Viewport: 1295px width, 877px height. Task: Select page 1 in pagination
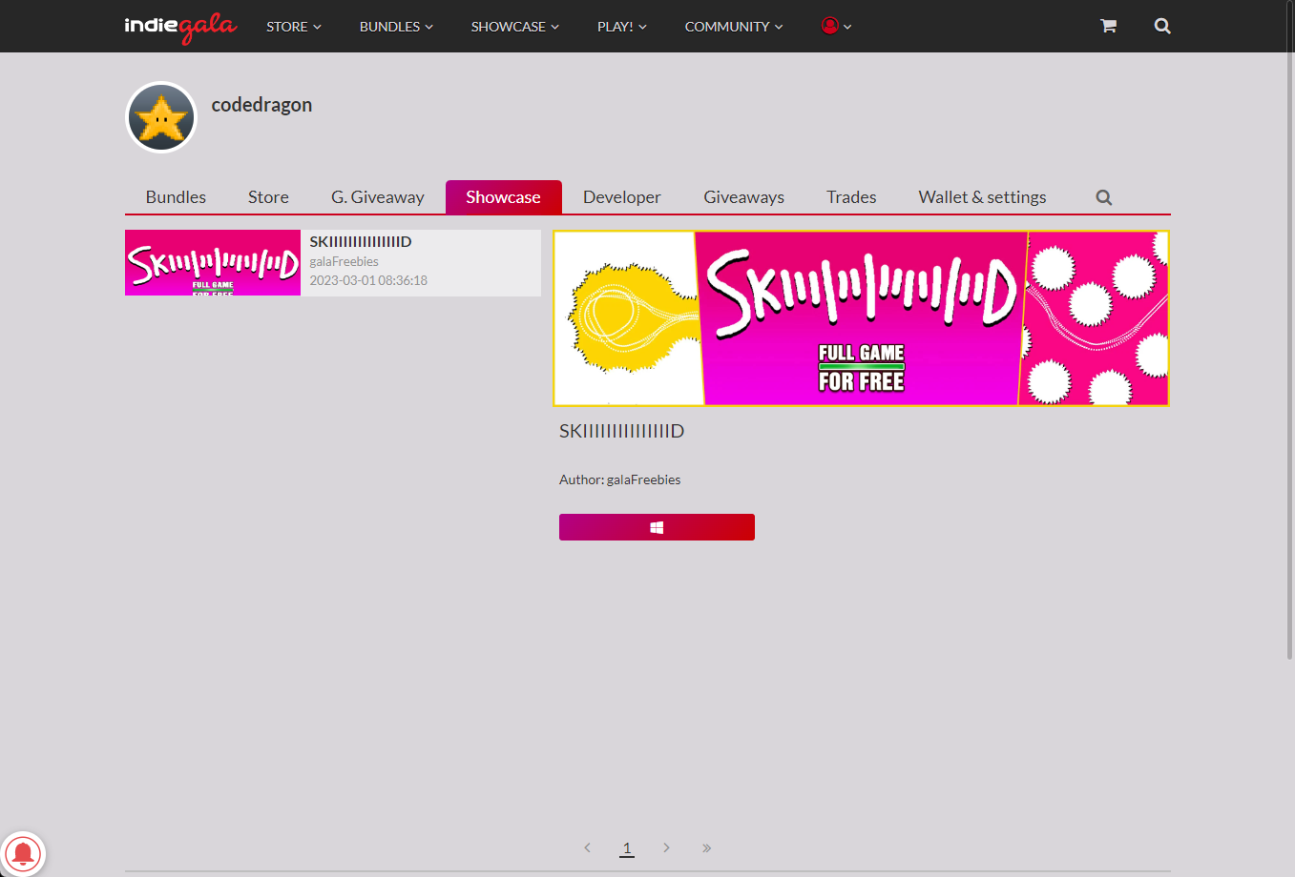pyautogui.click(x=627, y=847)
